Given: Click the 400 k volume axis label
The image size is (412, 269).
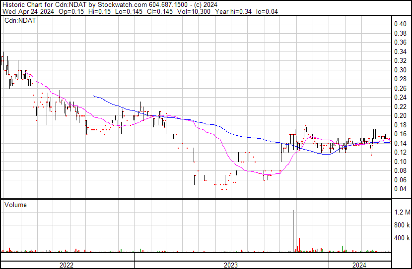Looking at the screenshot, I should (x=402, y=238).
